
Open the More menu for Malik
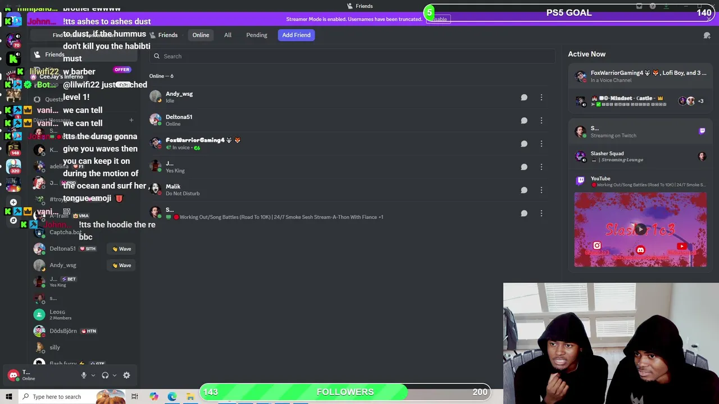point(541,190)
